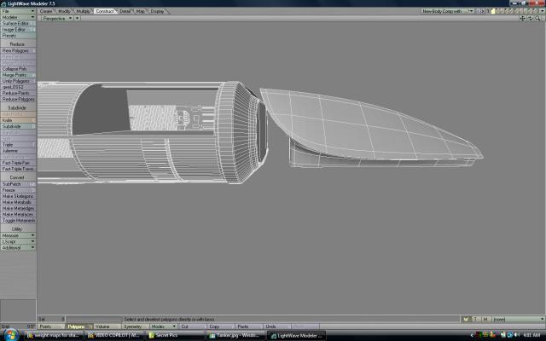The width and height of the screenshot is (546, 341).
Task: Click the viewport pan (move) icon
Action: coord(522,18)
